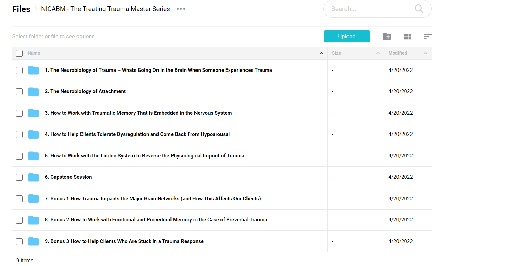The image size is (506, 266).
Task: Click NICABM Treating Trauma Master Series breadcrumb
Action: (105, 9)
